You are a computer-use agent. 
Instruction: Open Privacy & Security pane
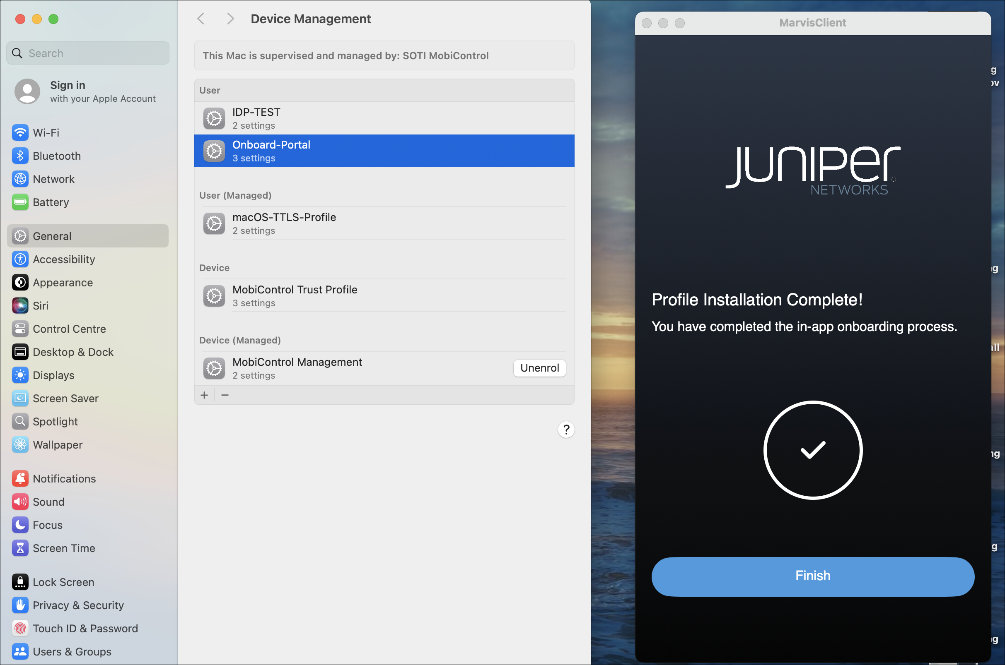78,605
